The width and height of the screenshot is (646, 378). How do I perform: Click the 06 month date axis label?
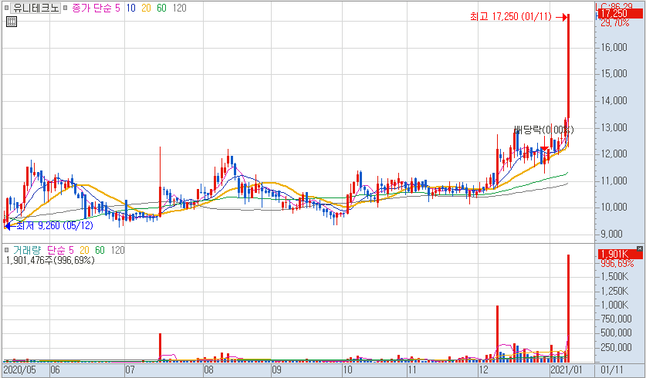56,370
